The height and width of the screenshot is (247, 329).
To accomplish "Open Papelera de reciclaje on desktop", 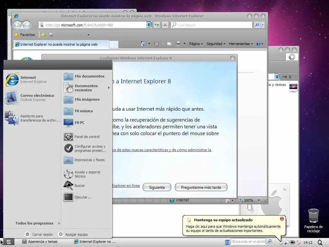I will click(313, 220).
